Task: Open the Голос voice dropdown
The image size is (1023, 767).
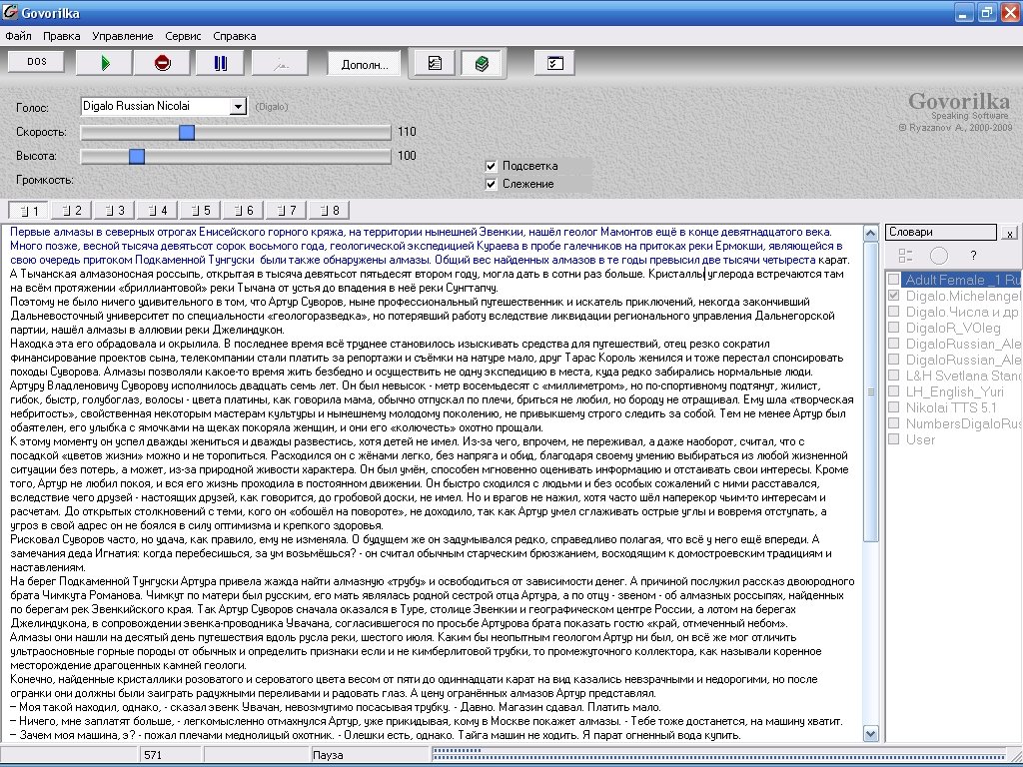Action: click(x=238, y=106)
